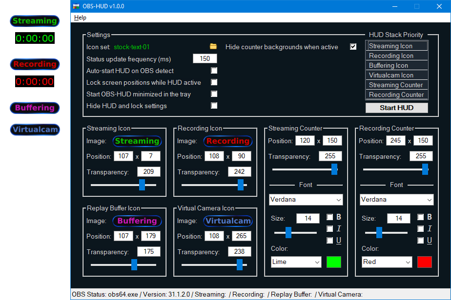Open the Help menu
This screenshot has width=451, height=300.
80,18
